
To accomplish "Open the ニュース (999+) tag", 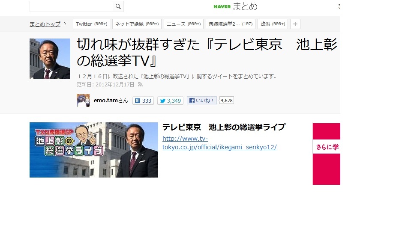I will click(183, 24).
